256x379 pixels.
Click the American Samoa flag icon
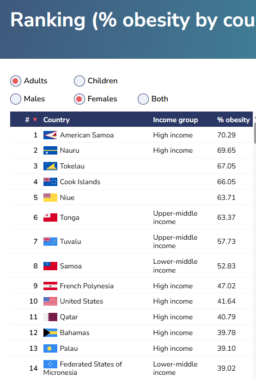50,135
